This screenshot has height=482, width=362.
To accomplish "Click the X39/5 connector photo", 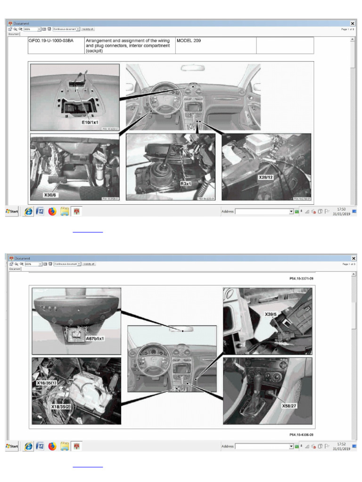I will pyautogui.click(x=268, y=321).
